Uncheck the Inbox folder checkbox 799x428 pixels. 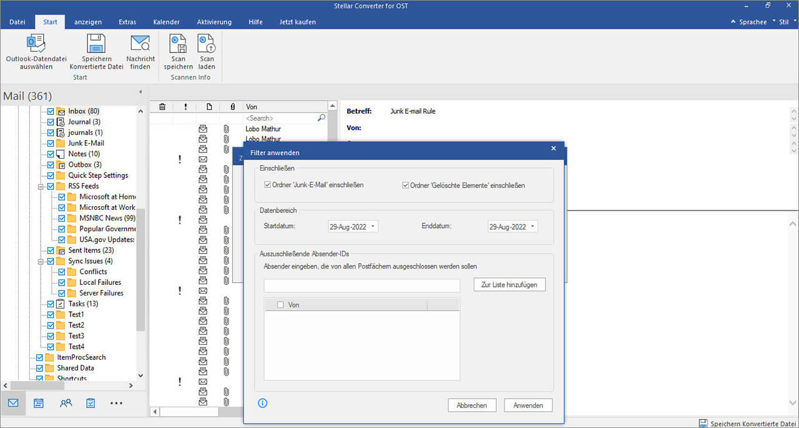click(x=51, y=111)
